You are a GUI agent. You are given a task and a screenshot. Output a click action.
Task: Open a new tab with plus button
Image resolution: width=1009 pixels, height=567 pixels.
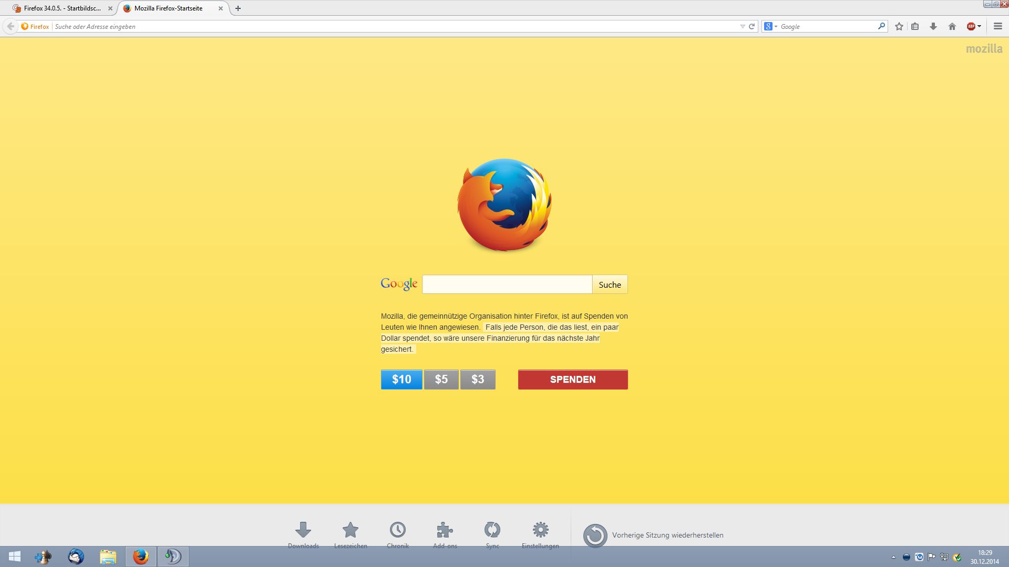[238, 8]
